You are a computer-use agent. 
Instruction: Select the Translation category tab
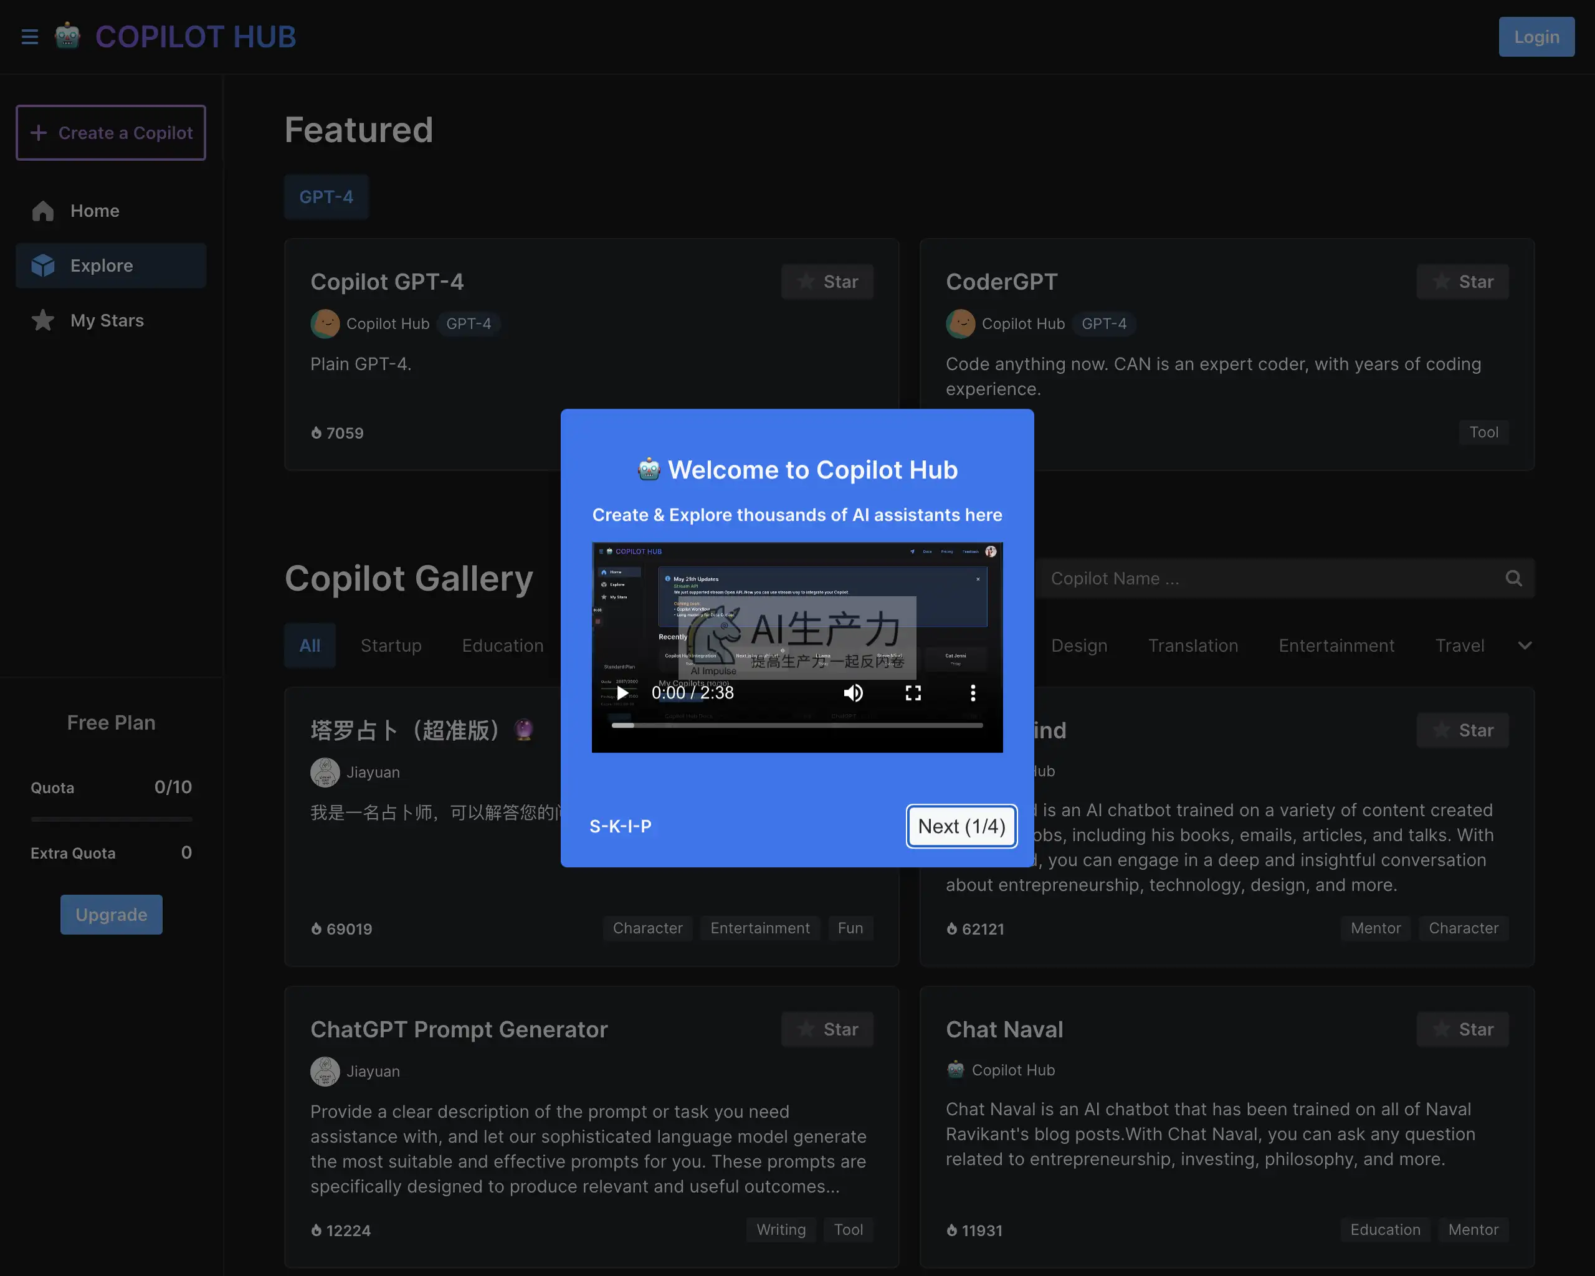click(x=1193, y=645)
